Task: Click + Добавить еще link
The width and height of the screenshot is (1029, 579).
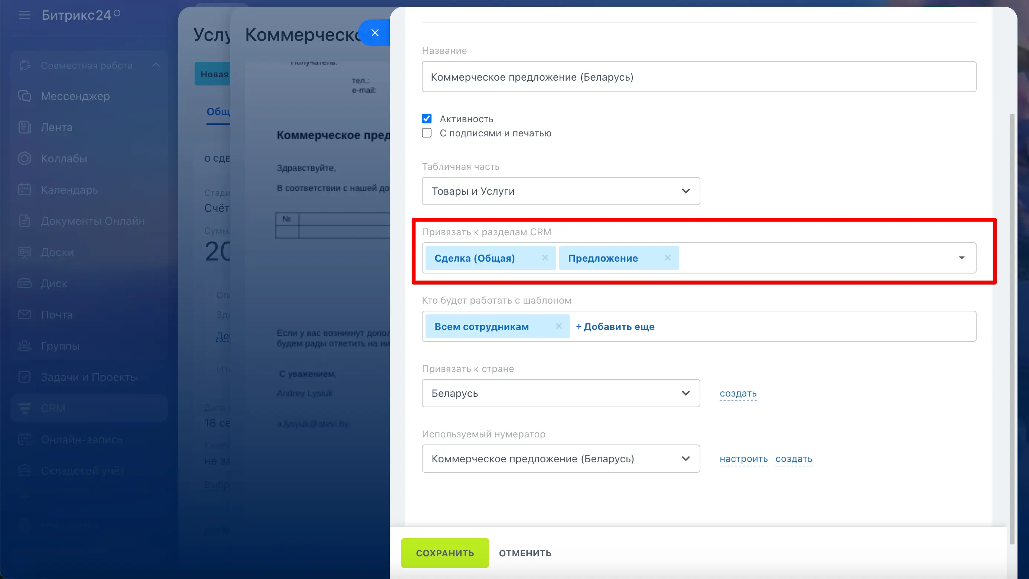Action: click(x=615, y=327)
